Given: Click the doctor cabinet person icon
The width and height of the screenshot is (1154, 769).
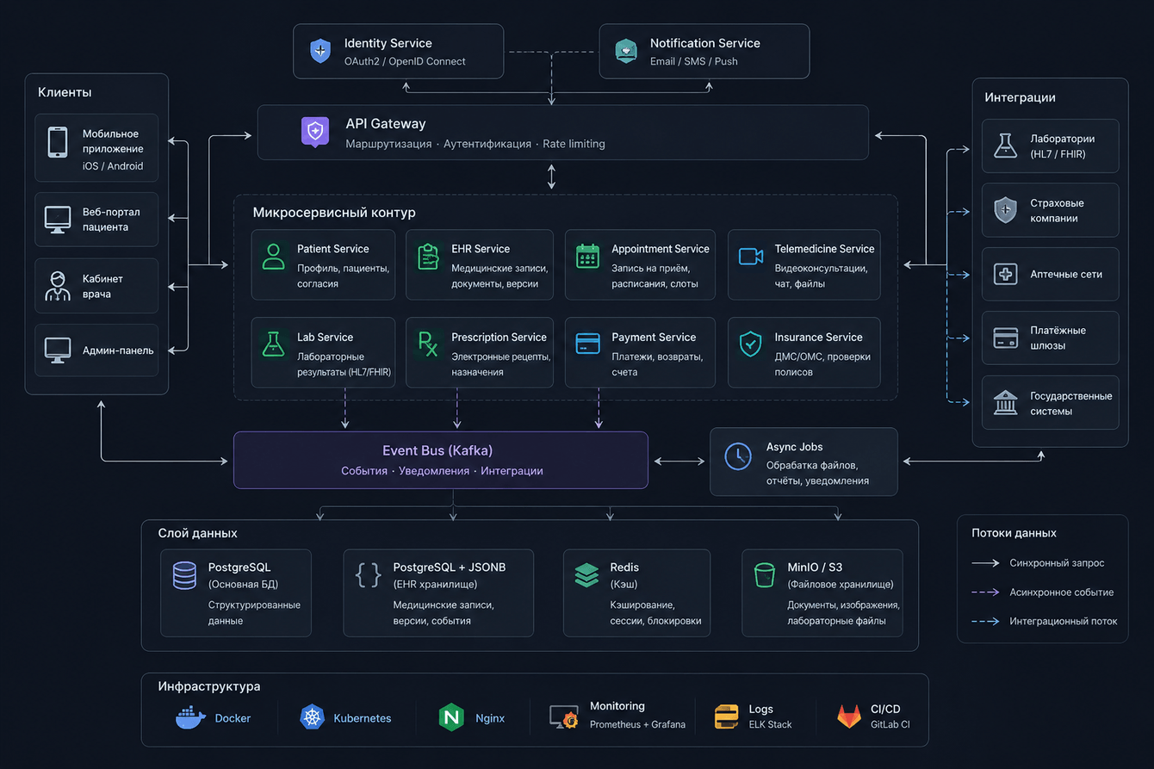Looking at the screenshot, I should (58, 286).
